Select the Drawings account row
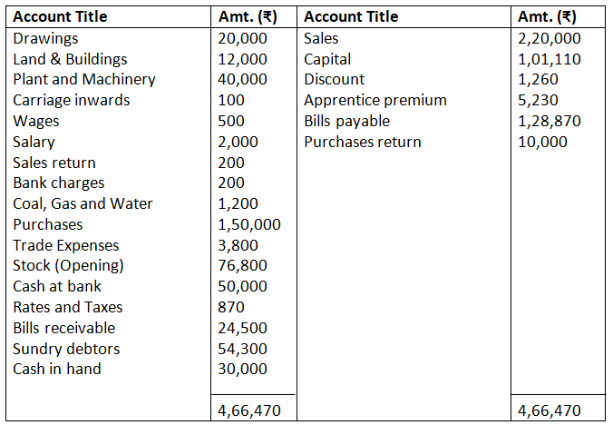Image resolution: width=613 pixels, height=425 pixels. pos(45,38)
